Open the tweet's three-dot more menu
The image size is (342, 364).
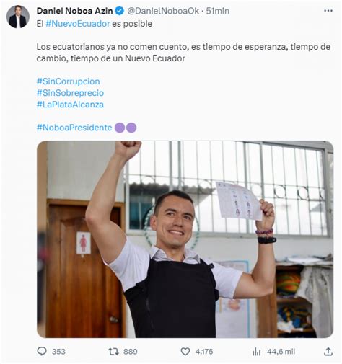[328, 11]
